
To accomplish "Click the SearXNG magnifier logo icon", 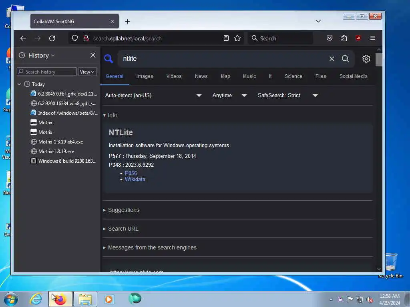I will tap(109, 58).
